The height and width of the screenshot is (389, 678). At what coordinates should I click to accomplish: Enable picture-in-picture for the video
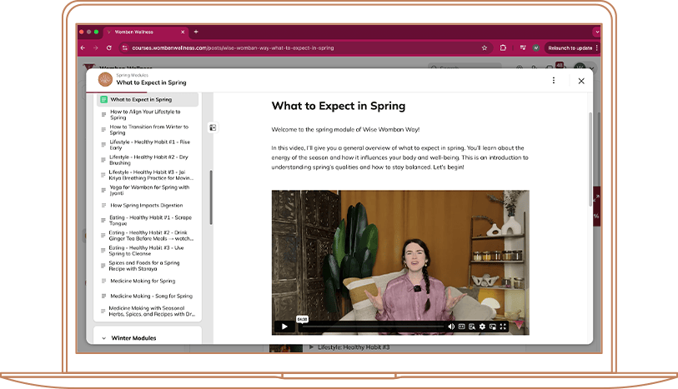(x=493, y=327)
